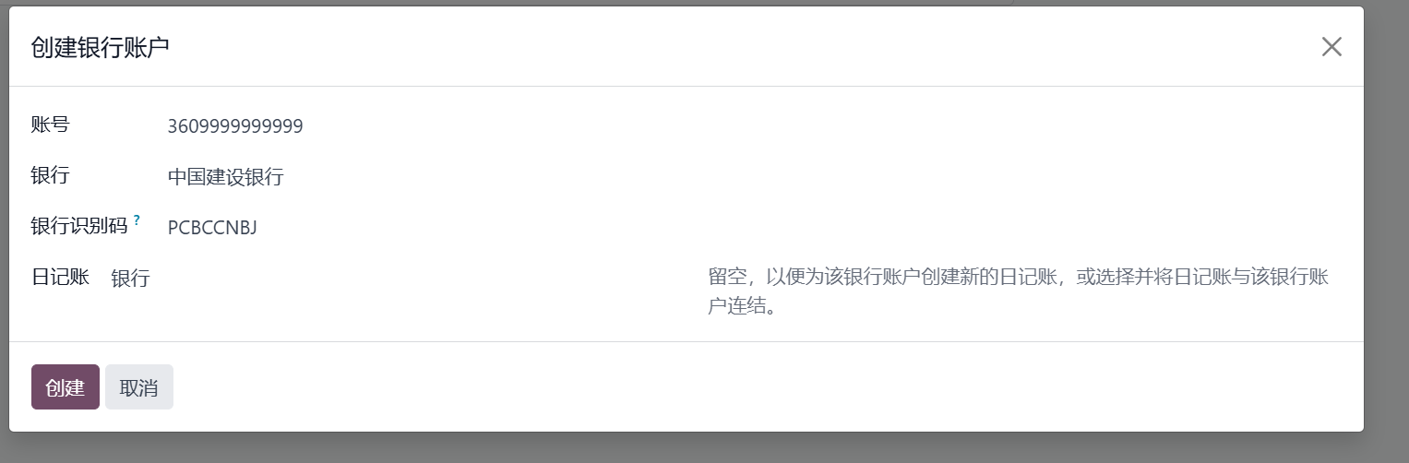Click the 日记账 field label
1409x463 pixels.
pos(60,277)
